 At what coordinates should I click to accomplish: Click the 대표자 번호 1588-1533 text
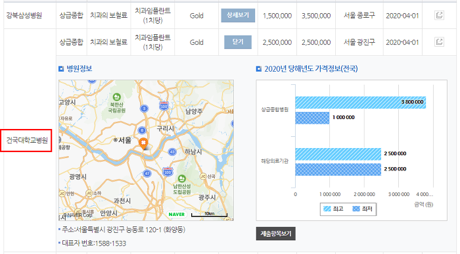pos(94,243)
